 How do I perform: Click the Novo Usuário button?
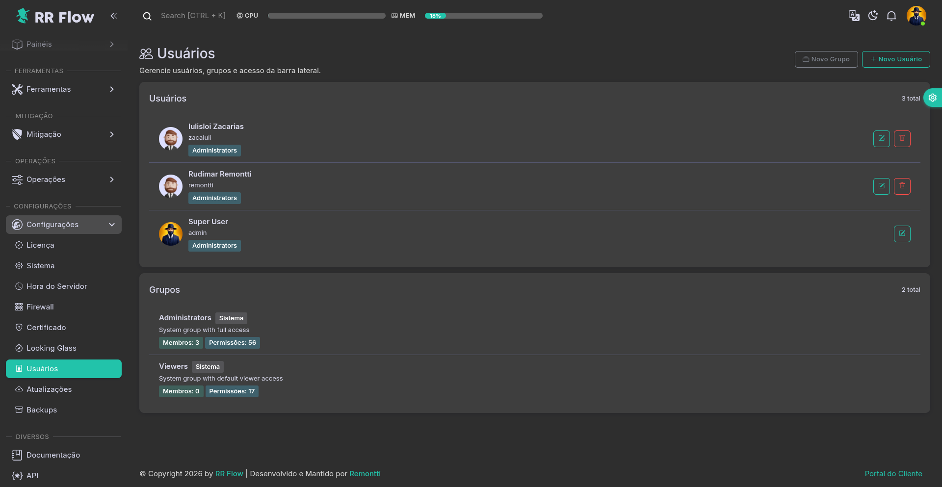click(x=895, y=59)
